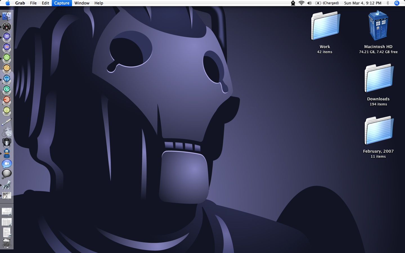Open the Grab application menu
The width and height of the screenshot is (405, 253).
point(20,3)
